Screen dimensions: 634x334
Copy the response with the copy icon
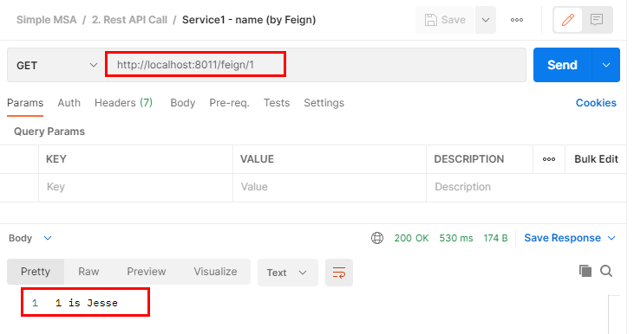click(x=585, y=271)
